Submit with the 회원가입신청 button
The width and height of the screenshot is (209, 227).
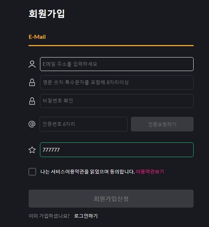(111, 198)
